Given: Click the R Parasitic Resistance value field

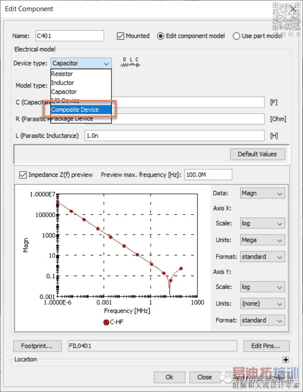Looking at the screenshot, I should [x=188, y=119].
